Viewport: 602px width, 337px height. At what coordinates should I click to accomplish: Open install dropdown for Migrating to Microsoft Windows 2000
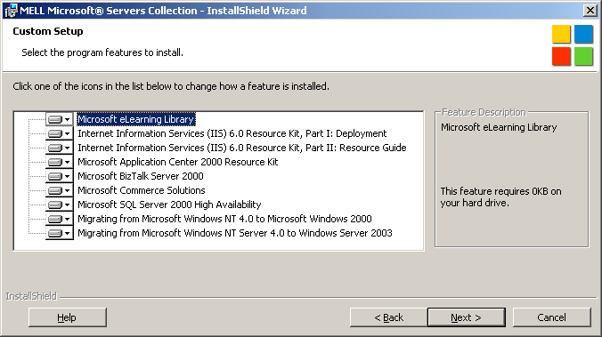pyautogui.click(x=59, y=219)
